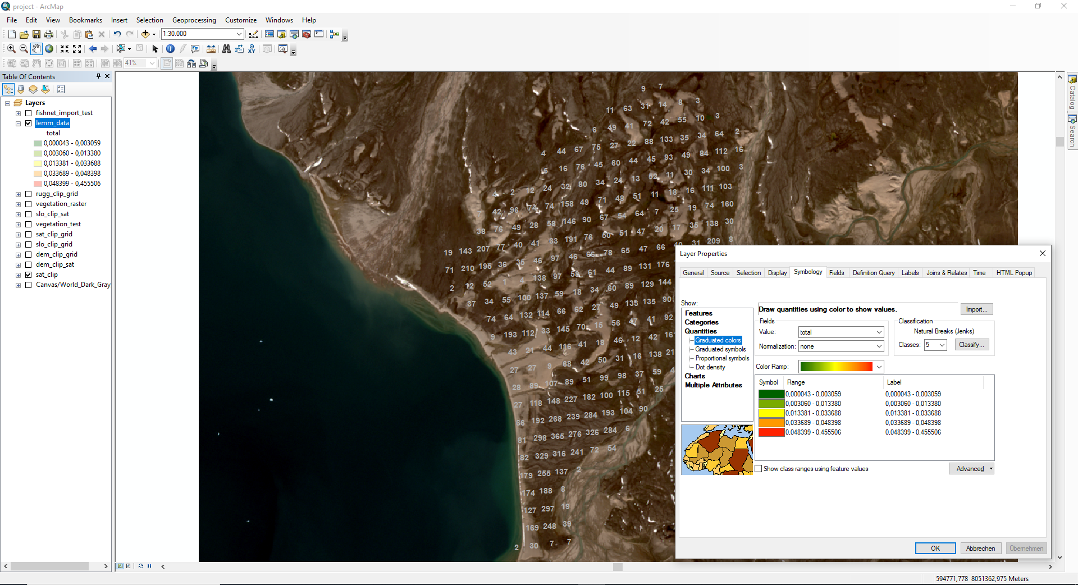Click the yellow 0,013381 - 0,033688 symbol swatch
Screen dimensions: 1078x585
click(x=771, y=413)
